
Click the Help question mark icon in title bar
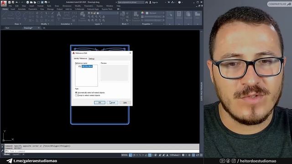179,2
